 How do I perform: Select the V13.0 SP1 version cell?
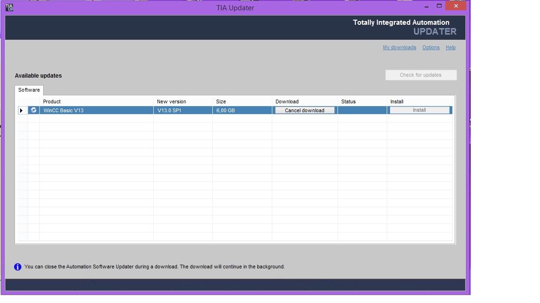(183, 110)
